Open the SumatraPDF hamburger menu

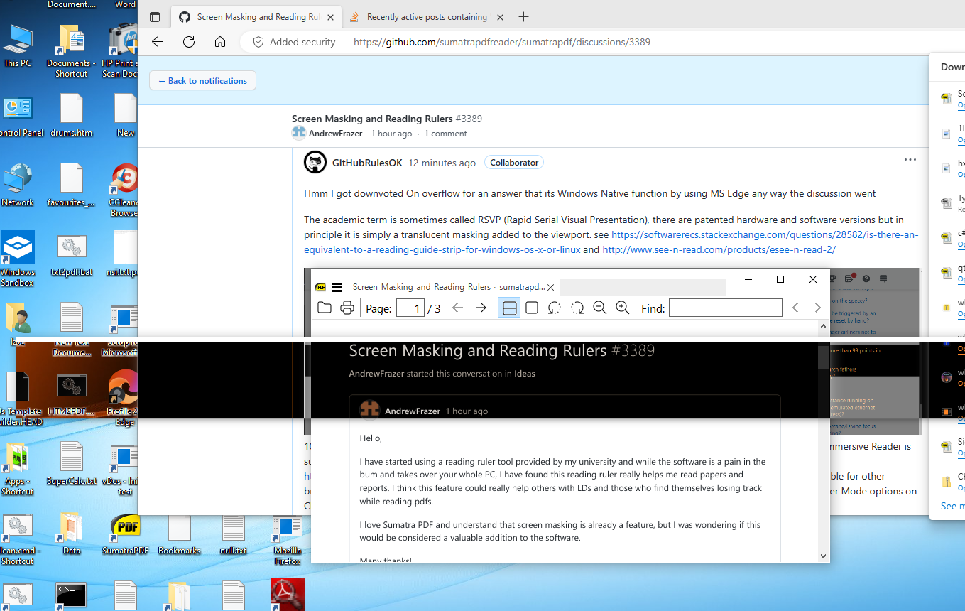click(x=337, y=286)
